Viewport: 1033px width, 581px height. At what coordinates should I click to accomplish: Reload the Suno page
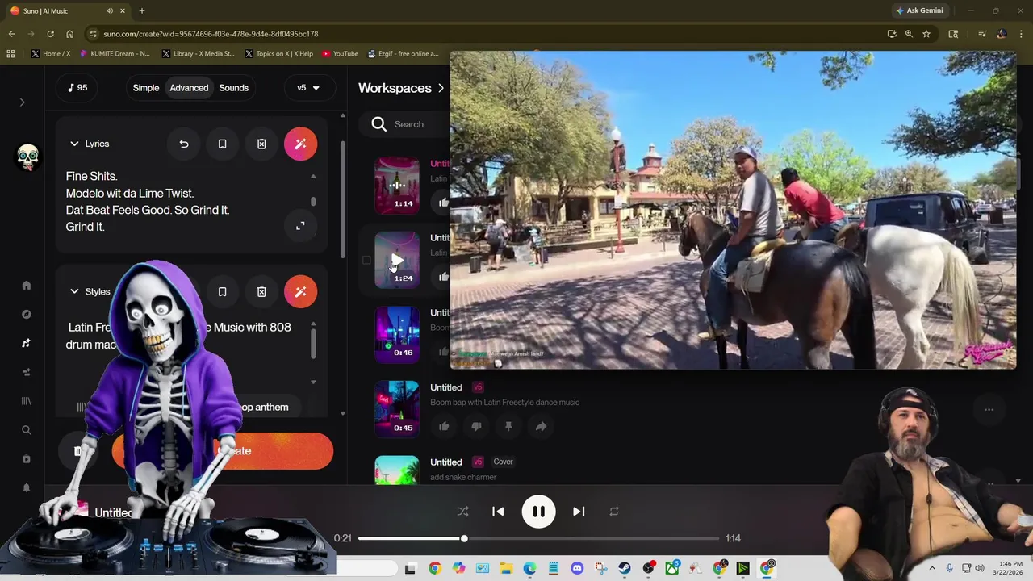pyautogui.click(x=50, y=34)
